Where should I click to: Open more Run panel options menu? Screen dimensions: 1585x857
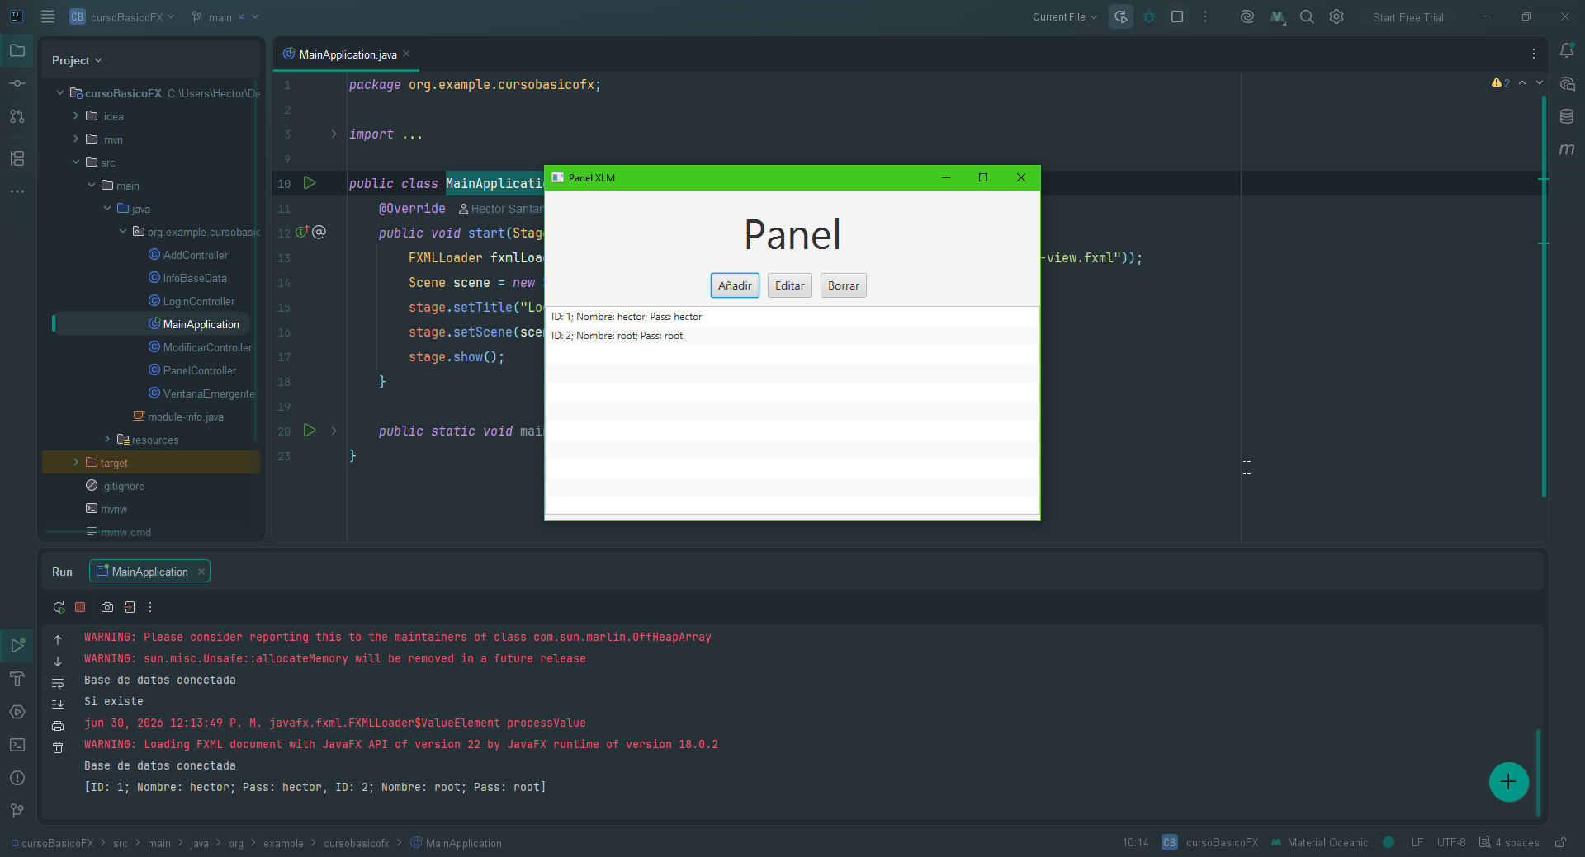(x=150, y=607)
